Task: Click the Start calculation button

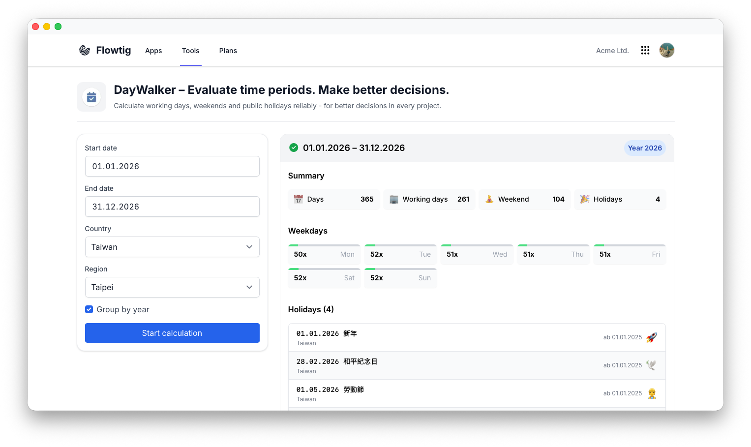Action: click(x=172, y=333)
